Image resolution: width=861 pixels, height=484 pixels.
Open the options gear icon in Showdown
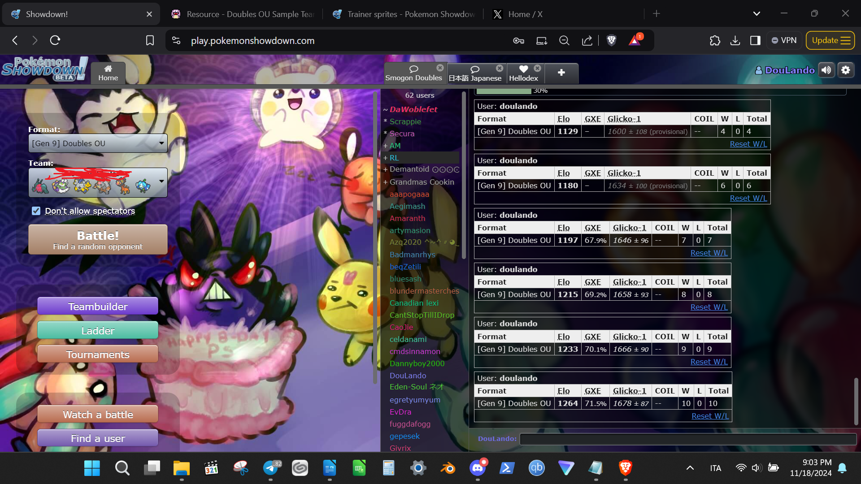846,70
